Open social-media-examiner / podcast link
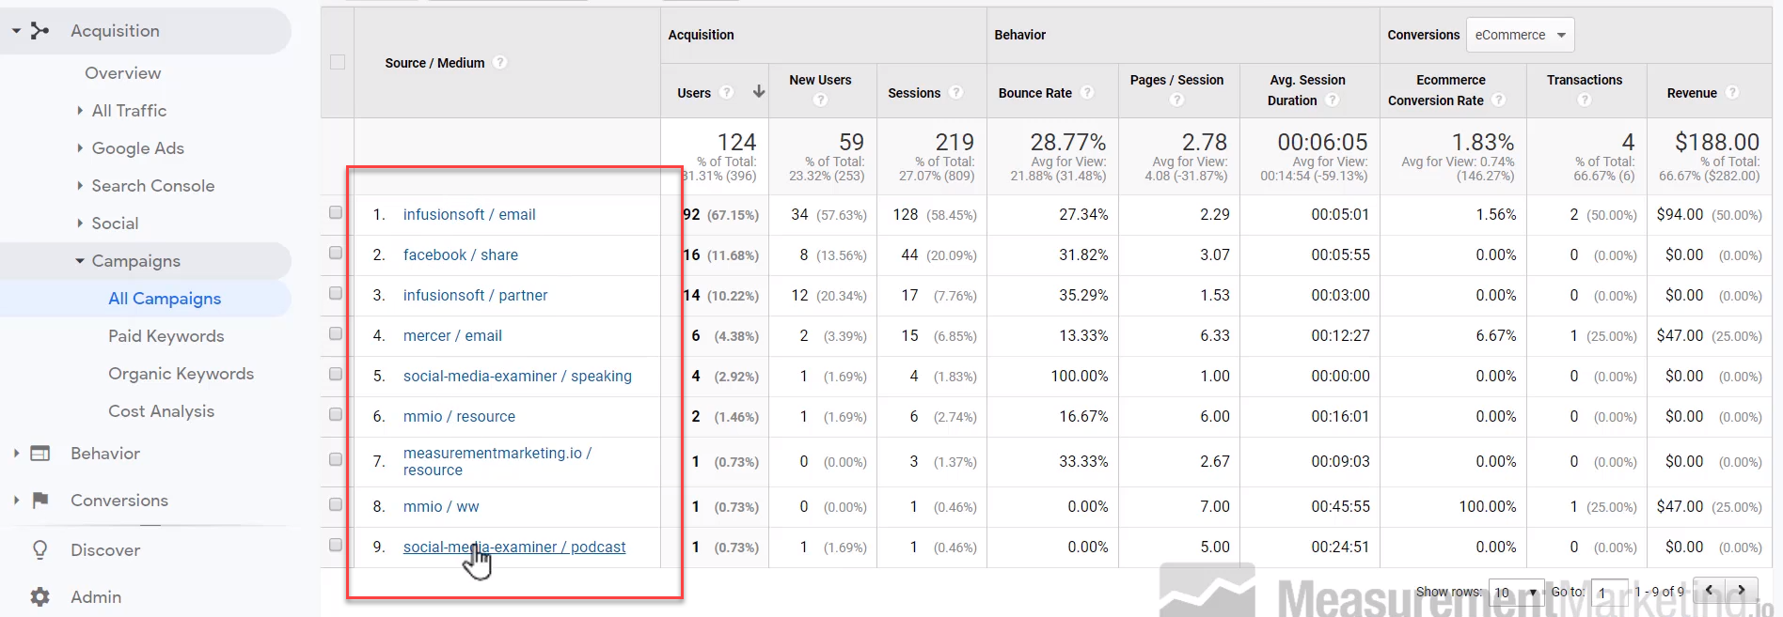 (514, 547)
